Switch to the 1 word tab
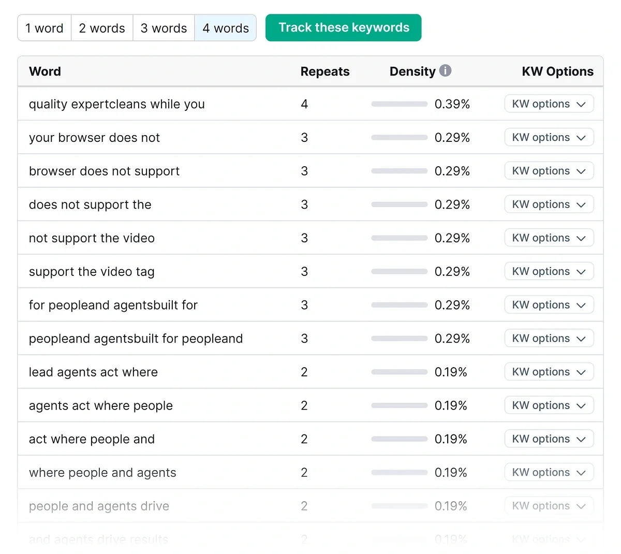 coord(45,28)
